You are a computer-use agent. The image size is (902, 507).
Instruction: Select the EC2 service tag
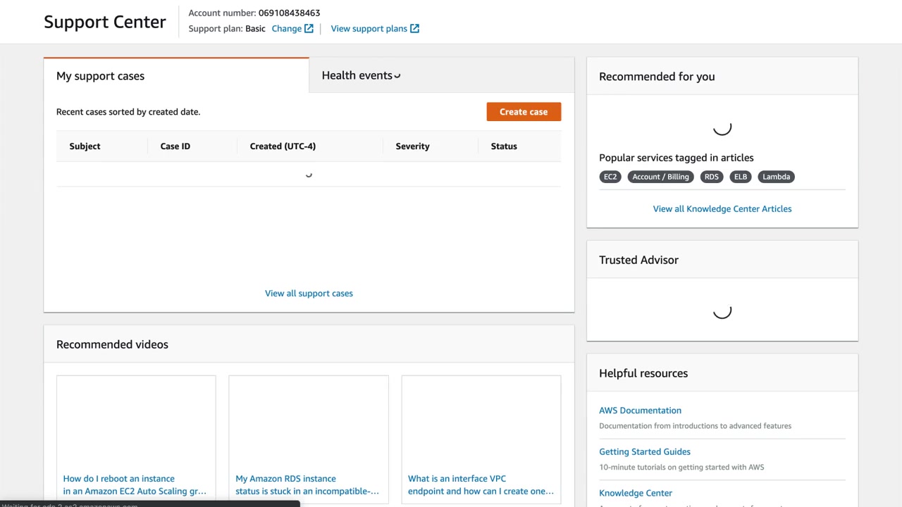610,177
